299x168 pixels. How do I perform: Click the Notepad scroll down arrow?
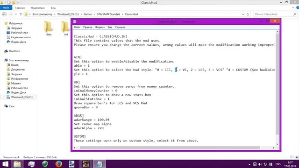(x=277, y=144)
